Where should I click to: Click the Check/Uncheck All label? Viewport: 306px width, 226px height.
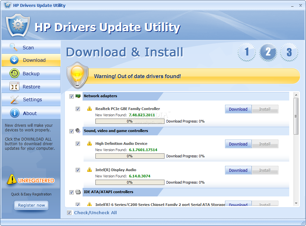click(x=95, y=213)
